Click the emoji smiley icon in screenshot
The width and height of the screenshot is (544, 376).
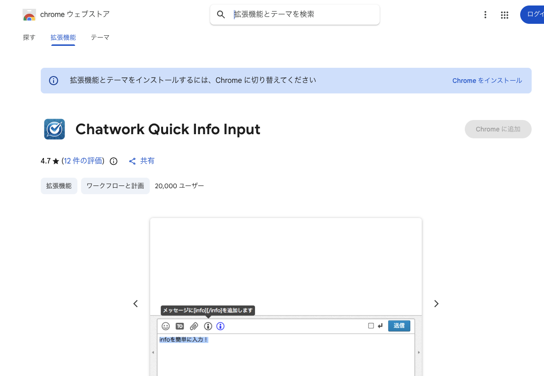(x=166, y=326)
